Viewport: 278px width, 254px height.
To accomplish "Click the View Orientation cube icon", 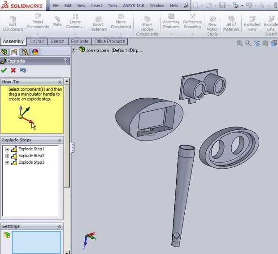I will click(274, 43).
